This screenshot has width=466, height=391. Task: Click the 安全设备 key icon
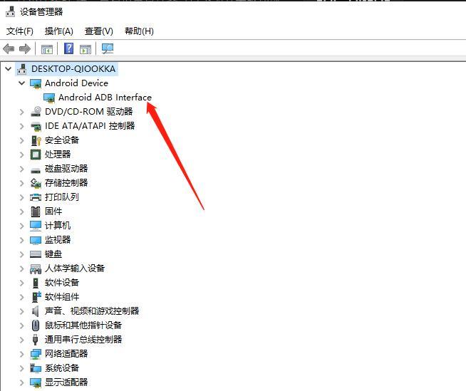pyautogui.click(x=36, y=140)
